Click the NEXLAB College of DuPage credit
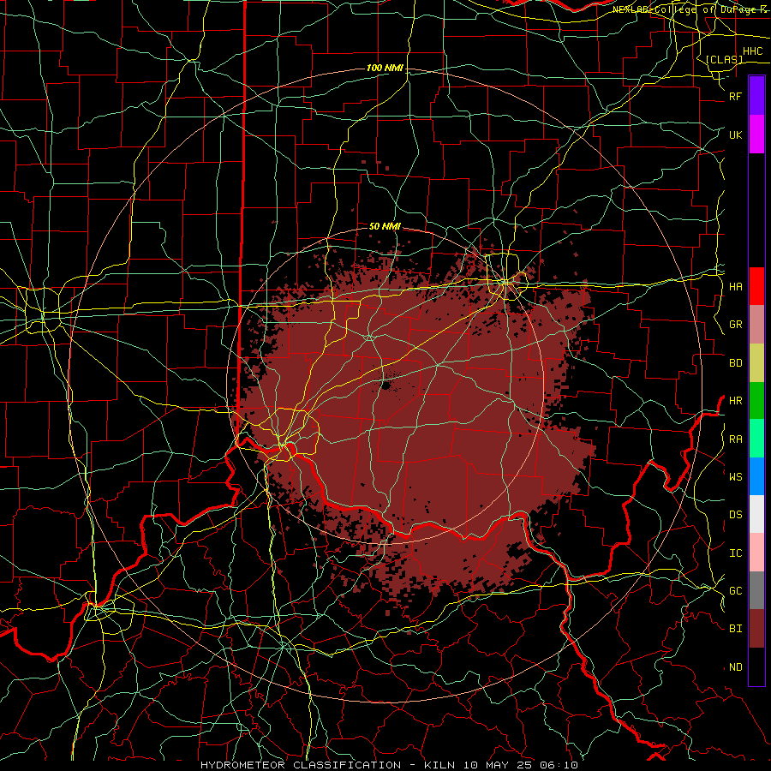Image resolution: width=771 pixels, height=771 pixels. click(690, 9)
